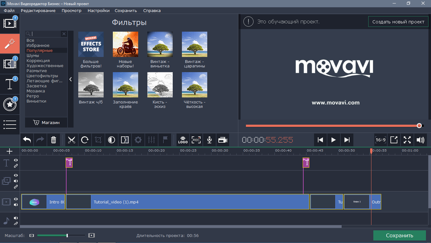
Task: Clear filter search with the X
Action: tap(64, 34)
